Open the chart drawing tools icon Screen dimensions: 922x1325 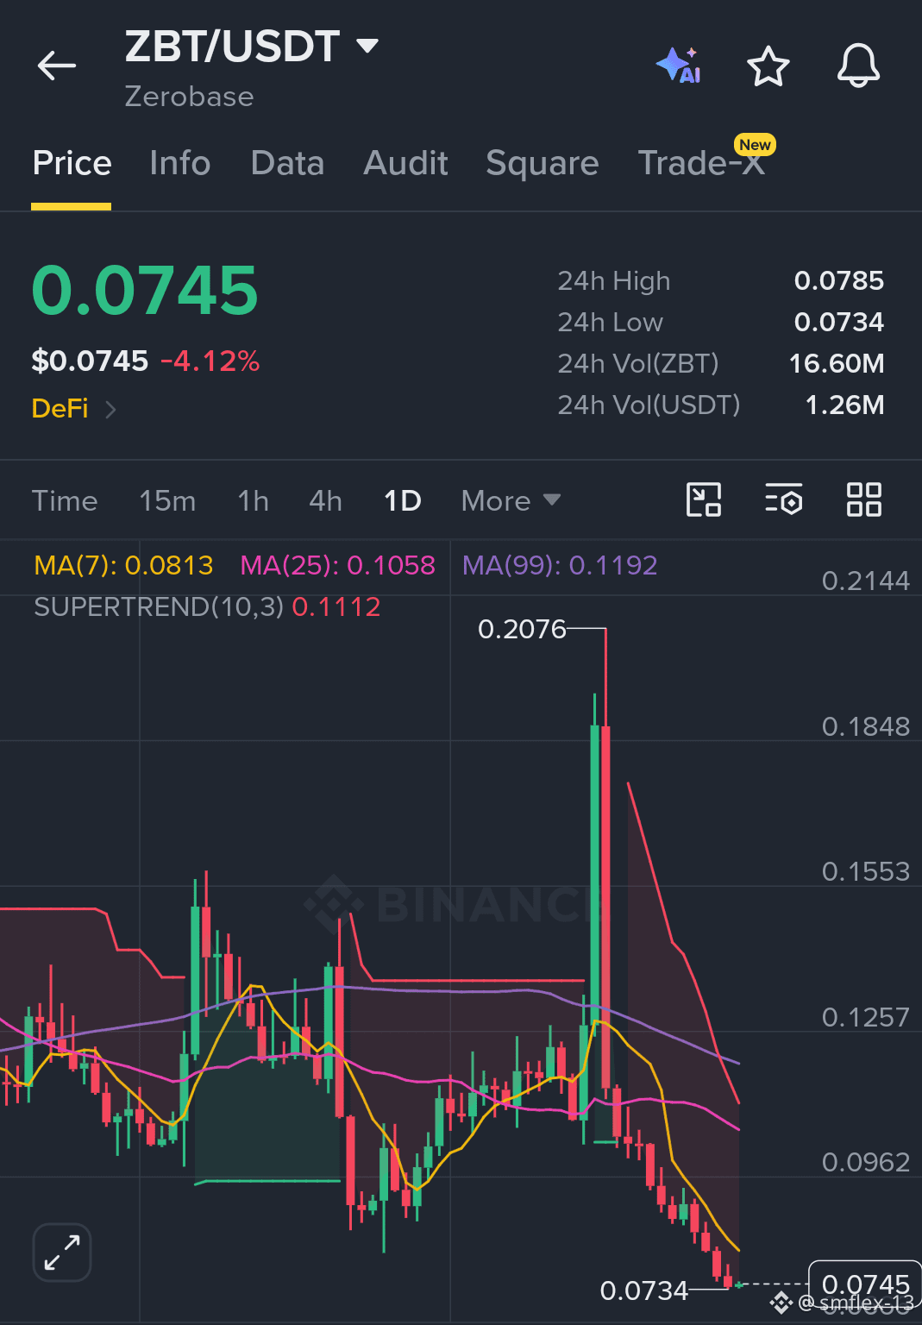pos(703,499)
